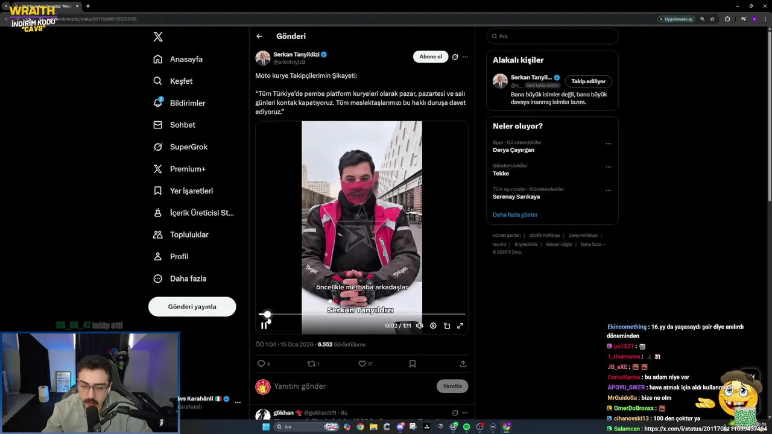Click the X logo in the sidebar

tap(158, 37)
